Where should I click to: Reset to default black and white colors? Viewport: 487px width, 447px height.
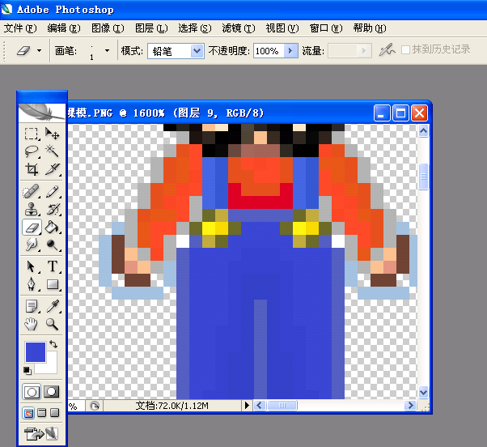[28, 371]
